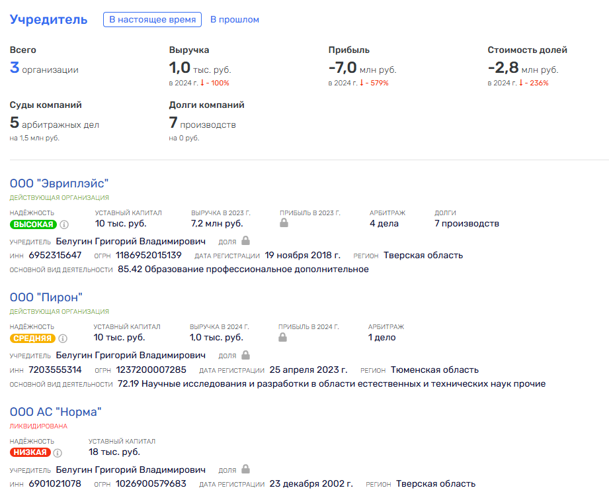This screenshot has height=492, width=609.
Task: Click the '7 производств' debts value for Эвриплэйс
Action: point(466,224)
